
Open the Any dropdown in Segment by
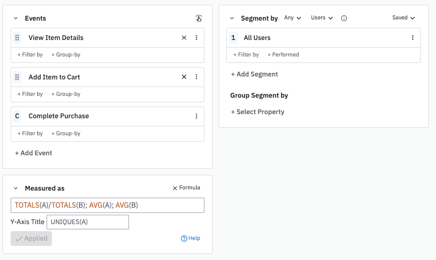click(292, 18)
